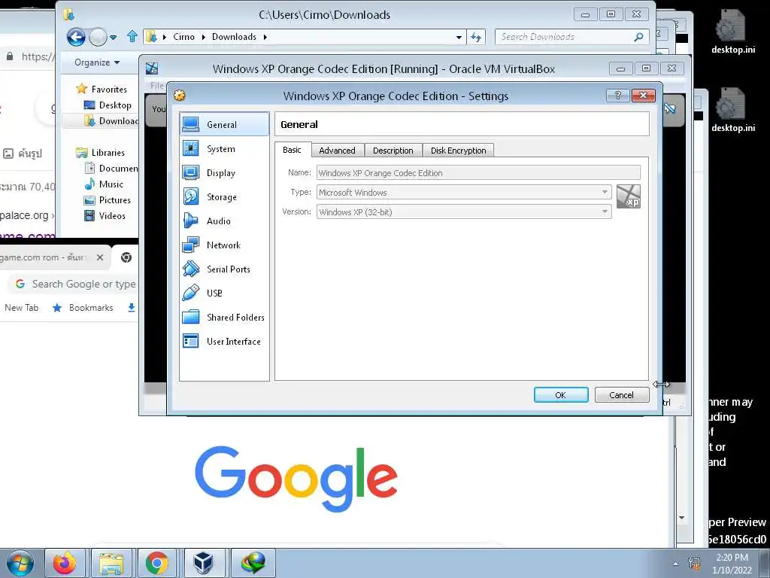Click the Windows XP OS type image

point(629,196)
